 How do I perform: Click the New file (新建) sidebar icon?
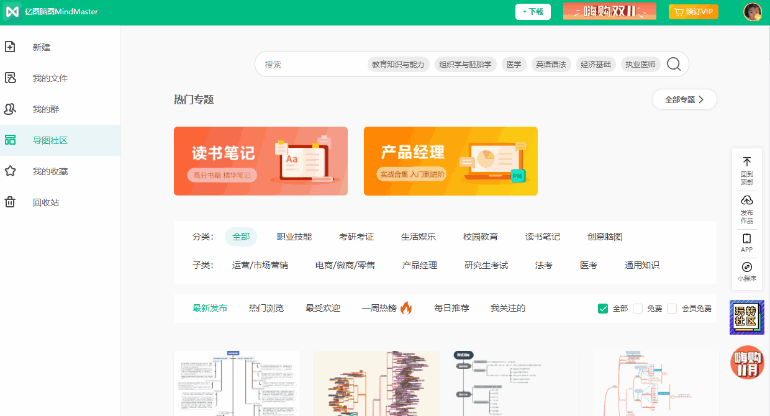coord(10,47)
